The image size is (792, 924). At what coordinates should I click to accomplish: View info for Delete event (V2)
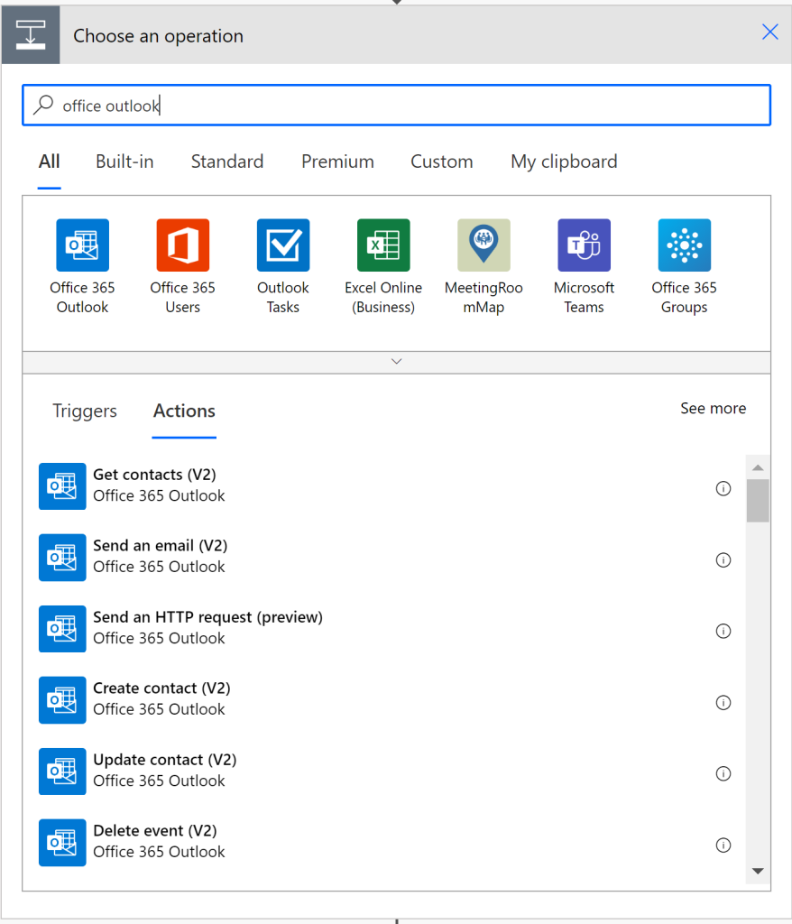723,845
